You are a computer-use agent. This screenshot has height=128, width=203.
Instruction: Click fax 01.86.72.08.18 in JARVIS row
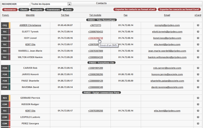tap(126, 74)
